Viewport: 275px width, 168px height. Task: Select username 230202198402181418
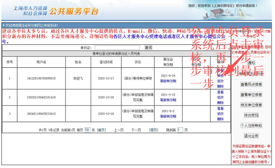(x=41, y=97)
